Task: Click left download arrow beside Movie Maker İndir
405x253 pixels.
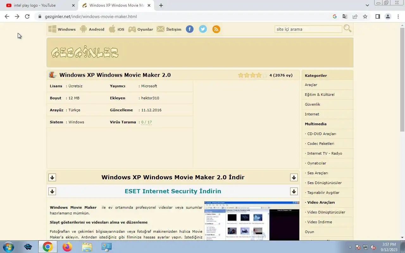Action: click(52, 177)
